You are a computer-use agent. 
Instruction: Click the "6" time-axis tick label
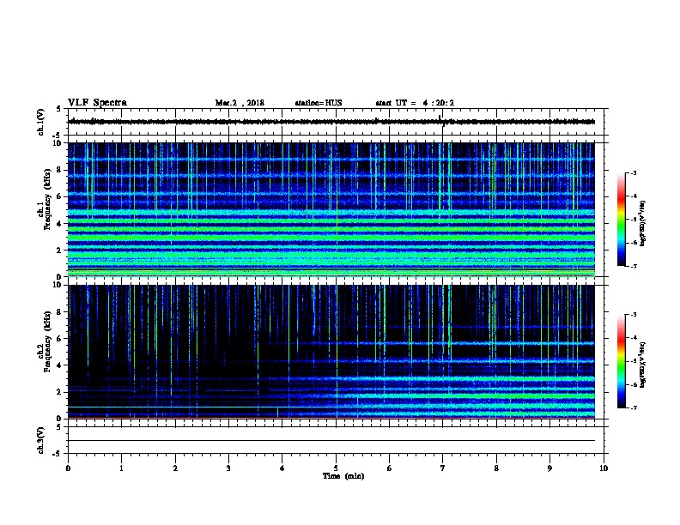click(x=390, y=468)
